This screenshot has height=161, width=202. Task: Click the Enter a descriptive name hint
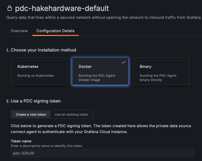[x=47, y=146]
